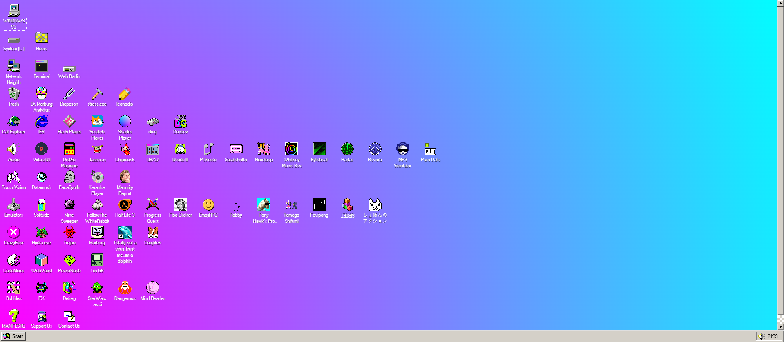The width and height of the screenshot is (784, 342).
Task: Open the StarWars.ascii icon
Action: (x=97, y=288)
